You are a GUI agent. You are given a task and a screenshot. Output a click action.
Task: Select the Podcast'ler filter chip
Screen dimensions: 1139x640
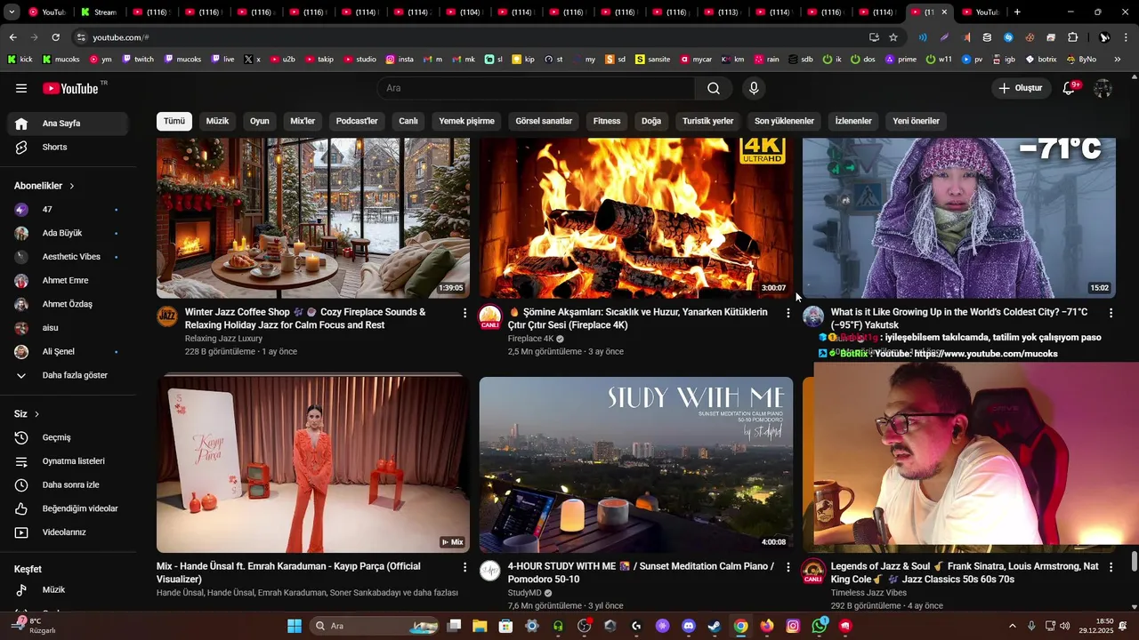[x=357, y=121]
